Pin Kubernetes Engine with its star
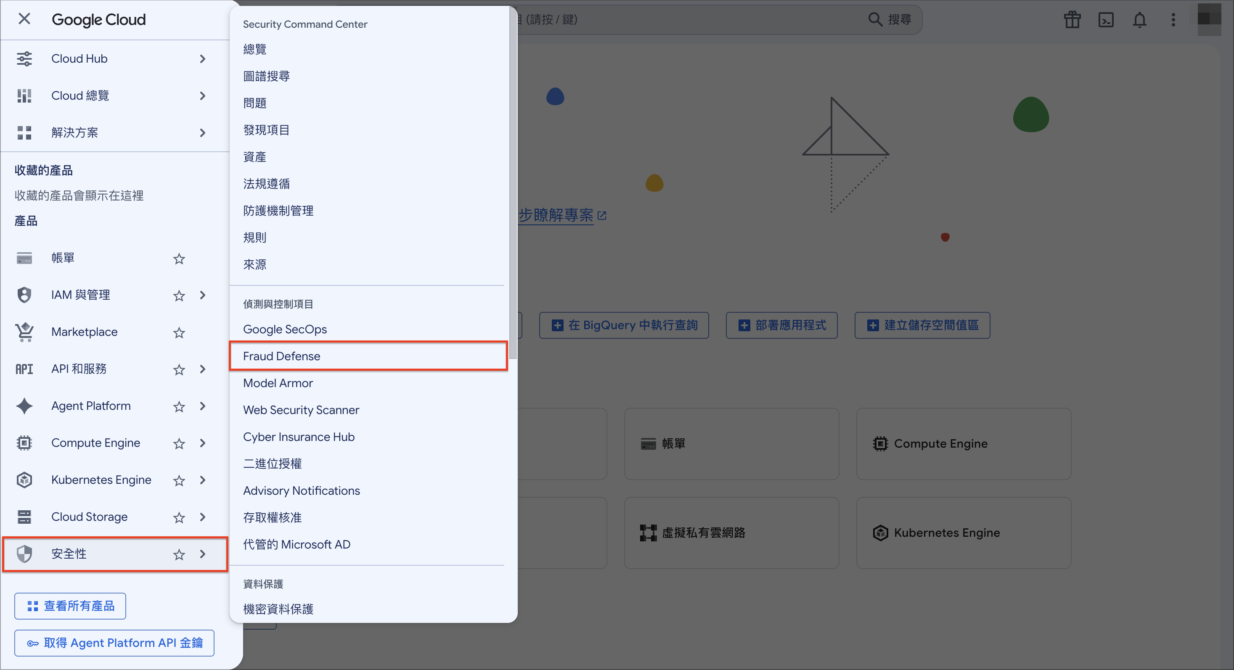 click(x=179, y=480)
